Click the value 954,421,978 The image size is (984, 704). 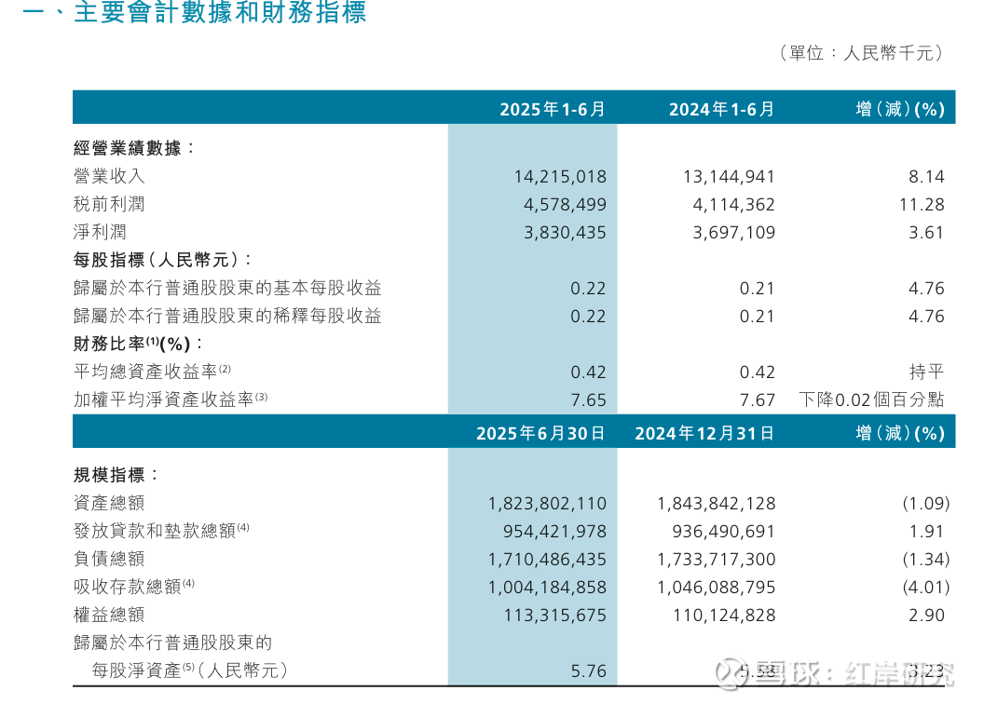tap(554, 532)
